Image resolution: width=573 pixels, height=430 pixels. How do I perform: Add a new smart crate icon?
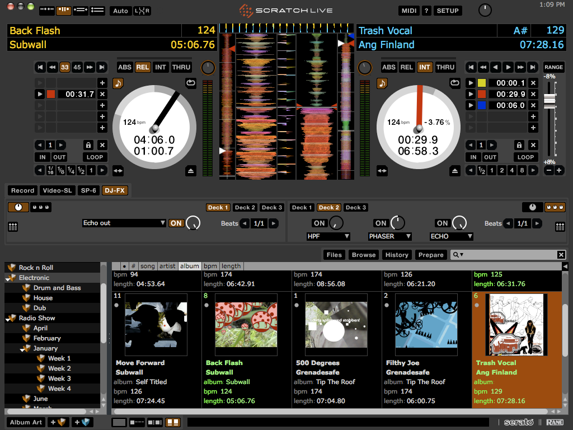[x=82, y=422]
